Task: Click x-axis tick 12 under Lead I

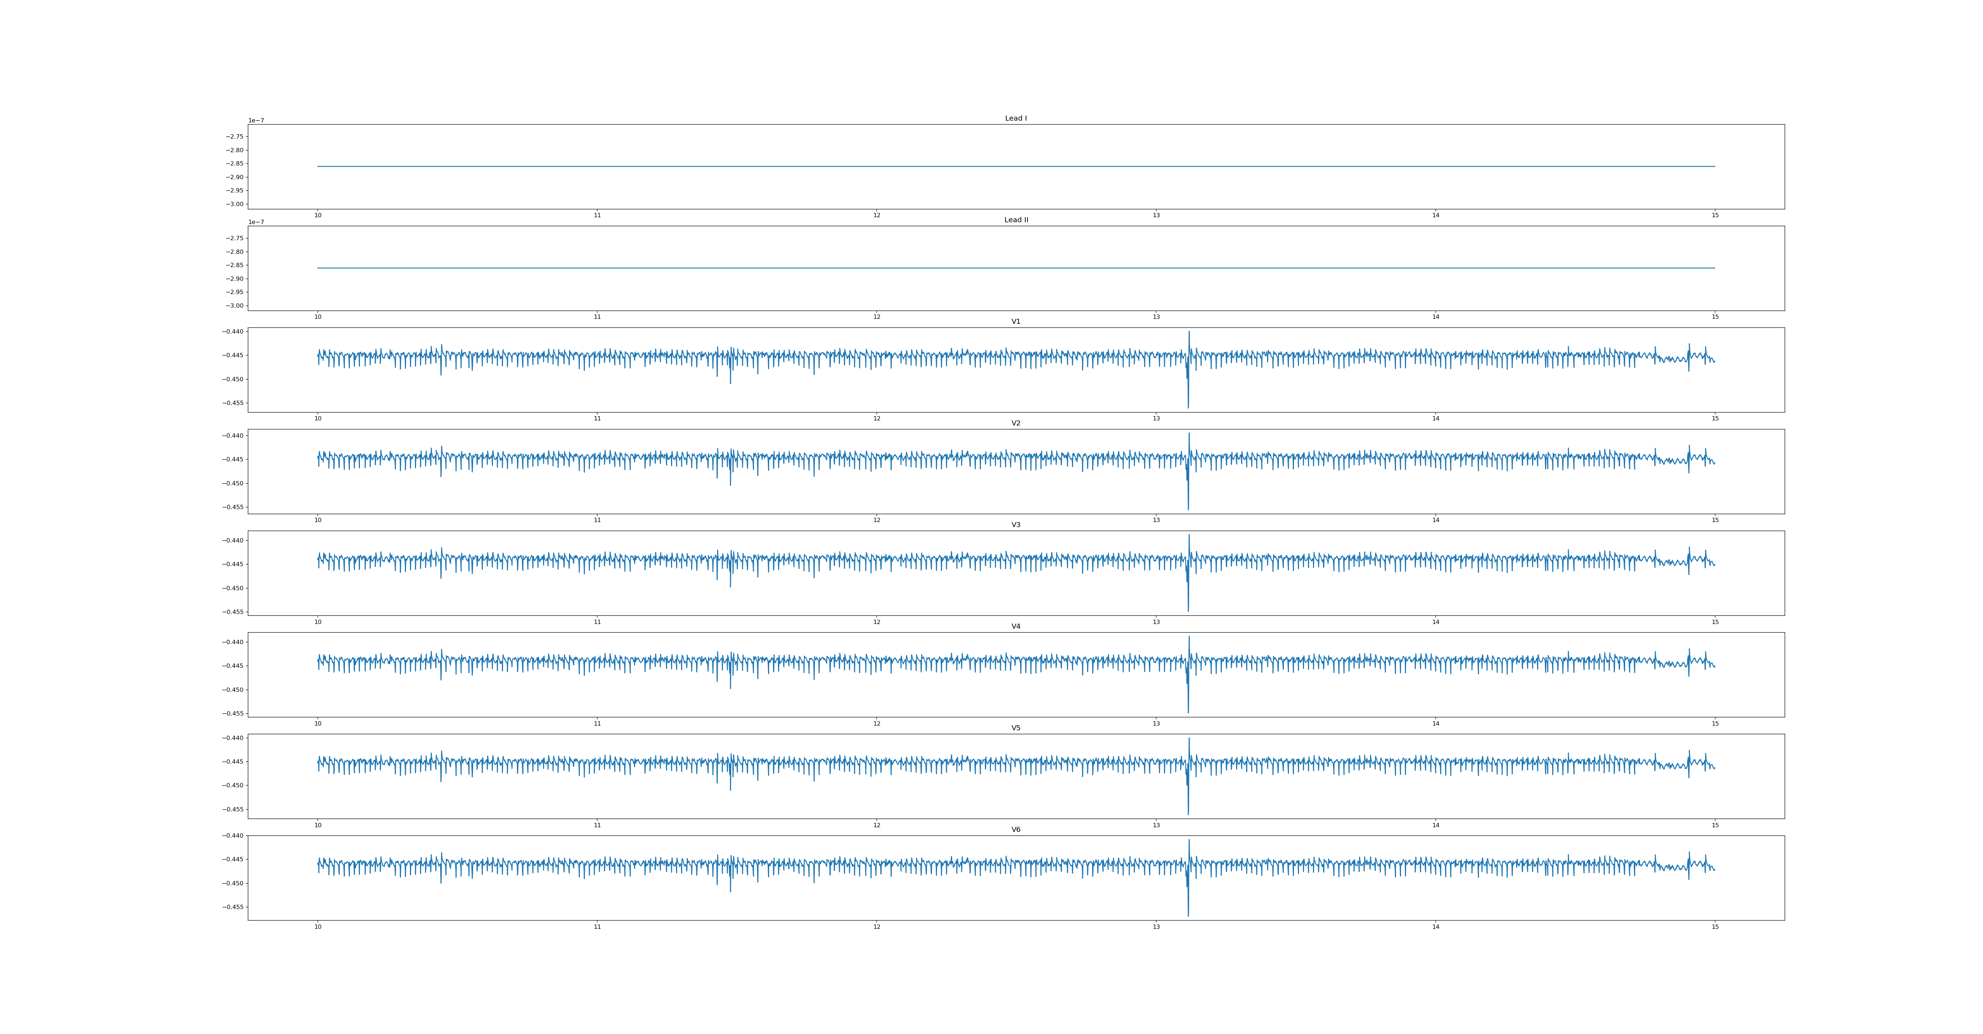Action: click(x=876, y=215)
